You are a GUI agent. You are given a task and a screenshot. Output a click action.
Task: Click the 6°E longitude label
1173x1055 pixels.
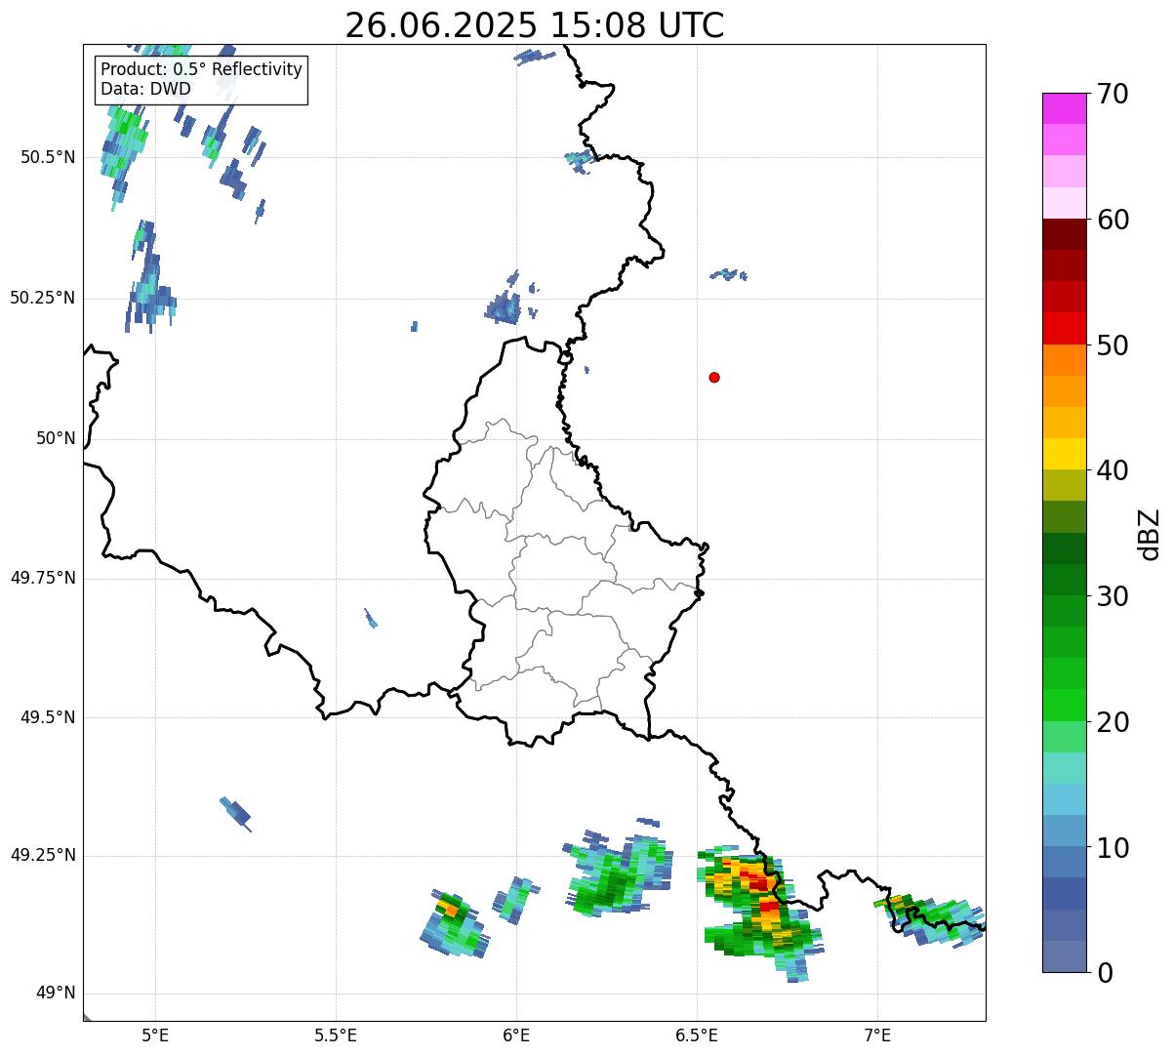tap(516, 1036)
